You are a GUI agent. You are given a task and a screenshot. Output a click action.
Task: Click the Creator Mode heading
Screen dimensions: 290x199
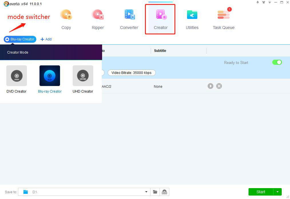(18, 52)
